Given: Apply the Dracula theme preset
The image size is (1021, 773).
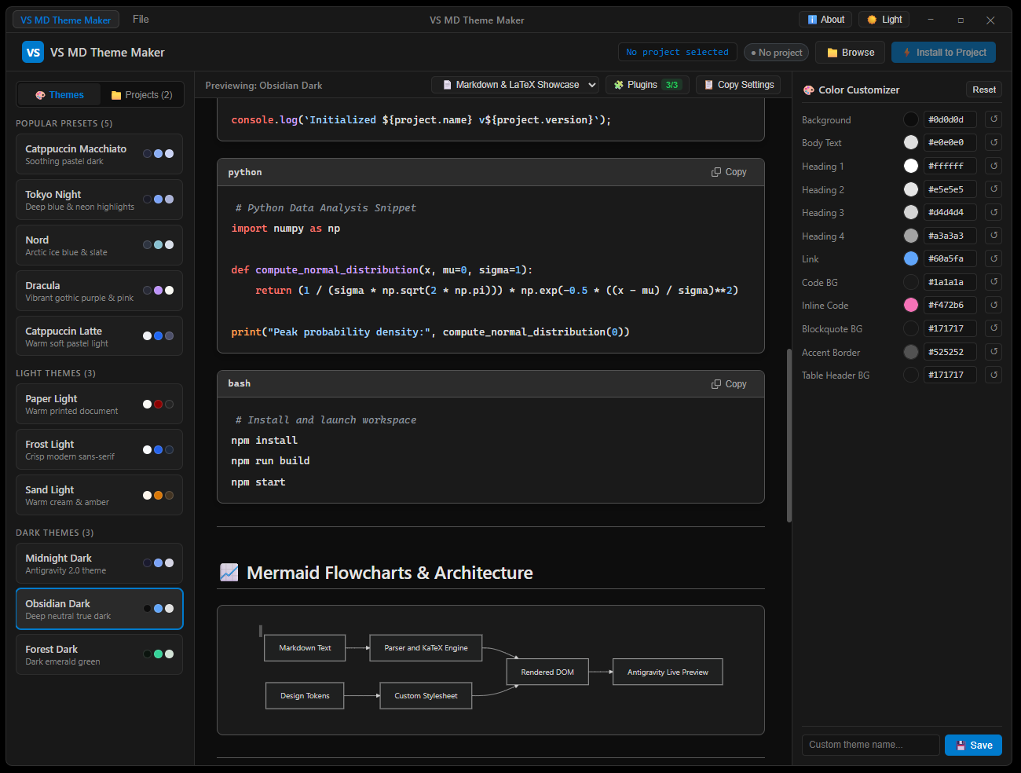Looking at the screenshot, I should tap(99, 291).
